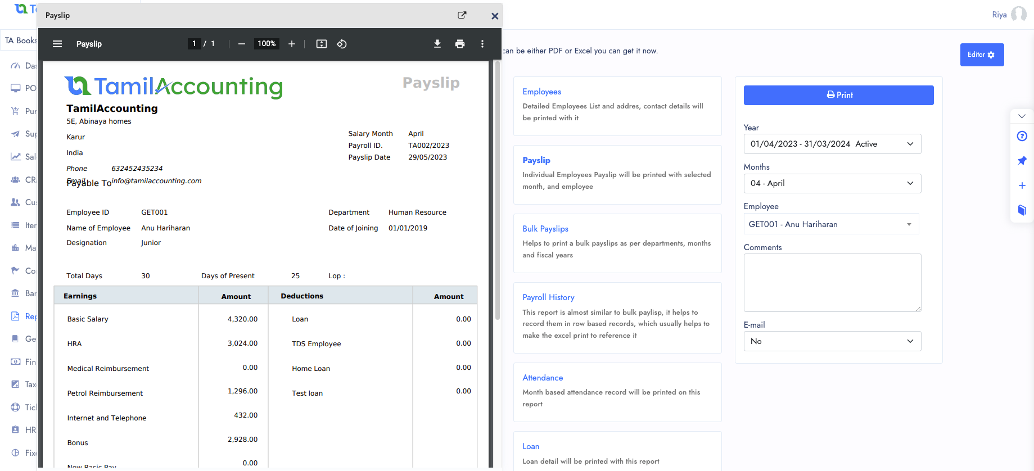Click the Riya user profile avatar

pyautogui.click(x=1018, y=15)
